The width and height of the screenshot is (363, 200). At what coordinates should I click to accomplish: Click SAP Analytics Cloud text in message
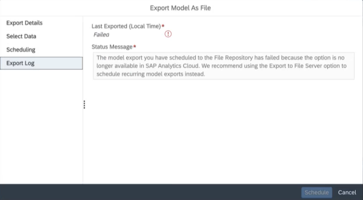[172, 66]
